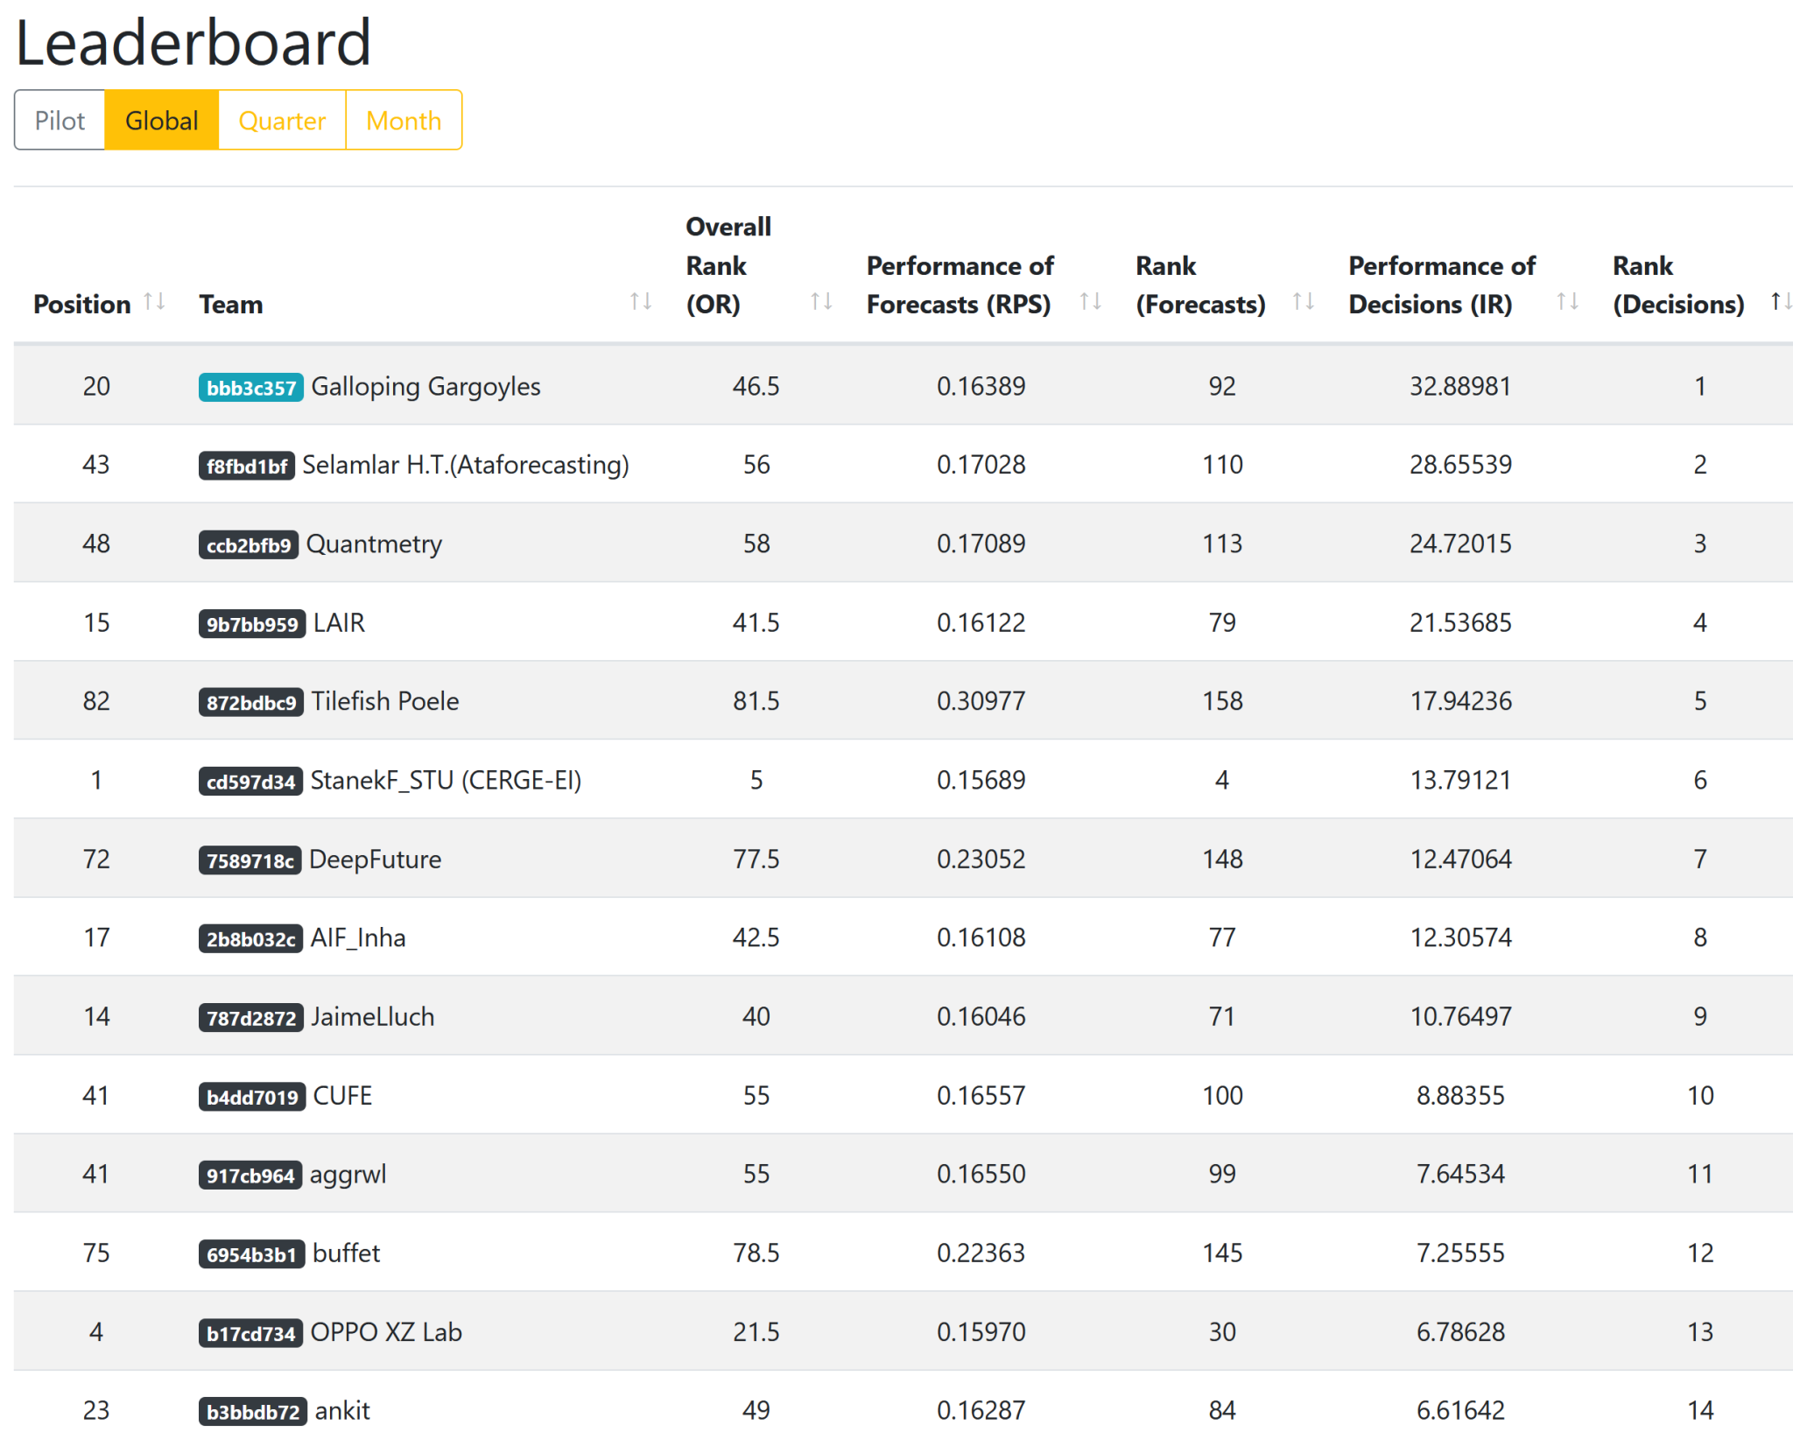Sort by Performance of Decisions (IR) arrows
The width and height of the screenshot is (1793, 1439).
[x=1567, y=302]
